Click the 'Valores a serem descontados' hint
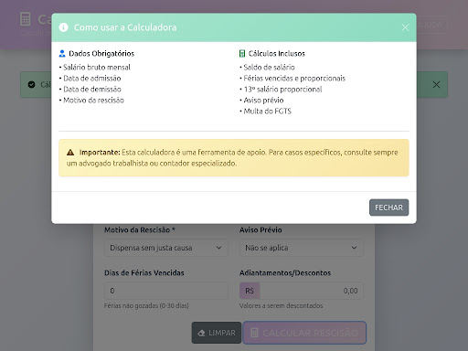Screen dimensions: 468x351 pos(281,305)
